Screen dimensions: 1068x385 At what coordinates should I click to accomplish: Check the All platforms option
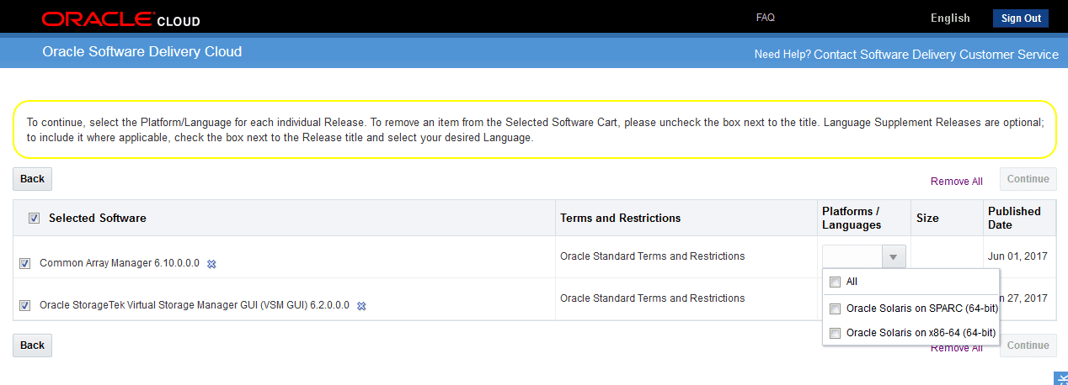point(835,282)
